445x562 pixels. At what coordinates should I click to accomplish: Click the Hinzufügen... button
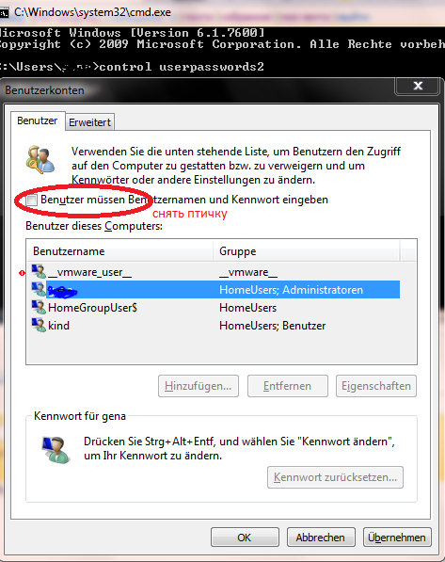(199, 386)
